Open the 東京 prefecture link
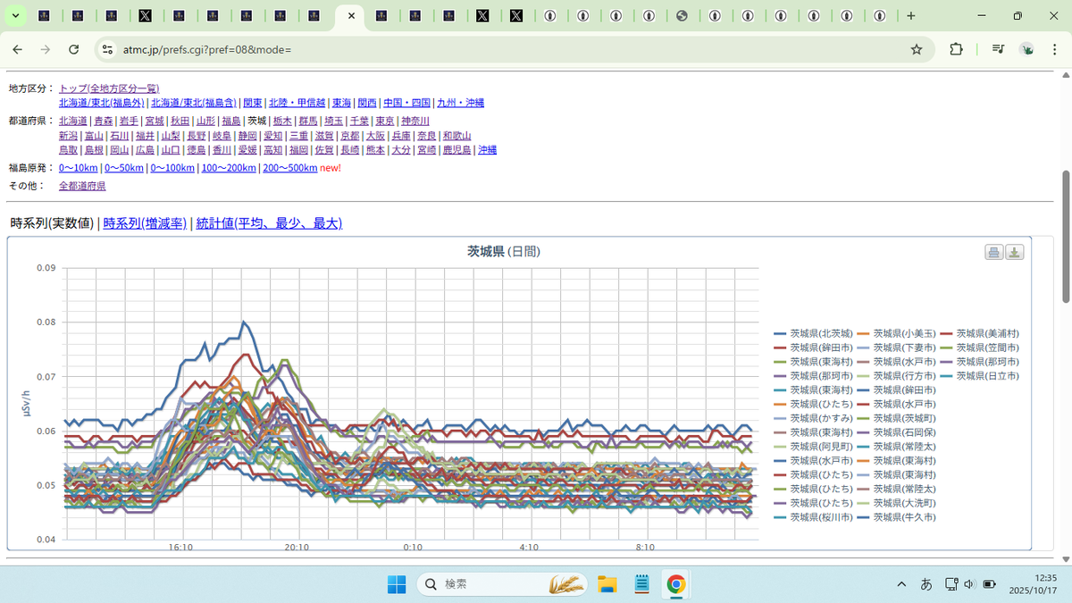This screenshot has height=603, width=1072. point(385,121)
